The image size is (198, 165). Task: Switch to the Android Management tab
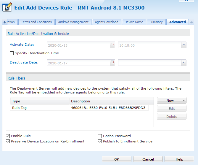(73, 22)
